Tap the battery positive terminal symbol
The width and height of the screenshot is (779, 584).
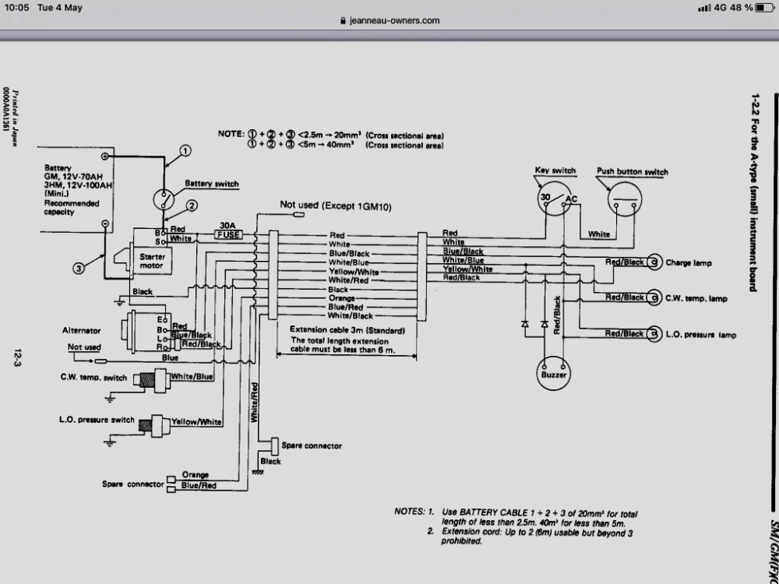(x=105, y=157)
